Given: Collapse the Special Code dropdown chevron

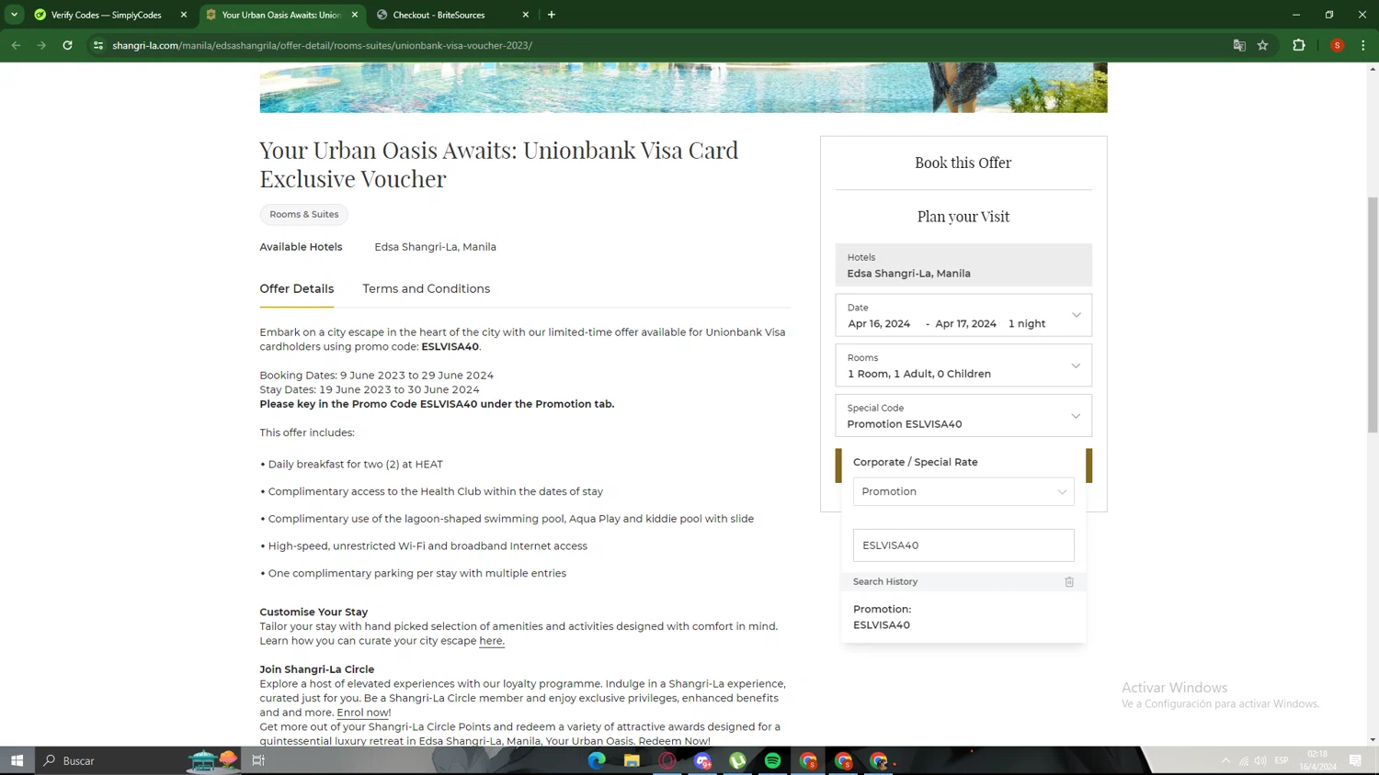Looking at the screenshot, I should [1076, 416].
